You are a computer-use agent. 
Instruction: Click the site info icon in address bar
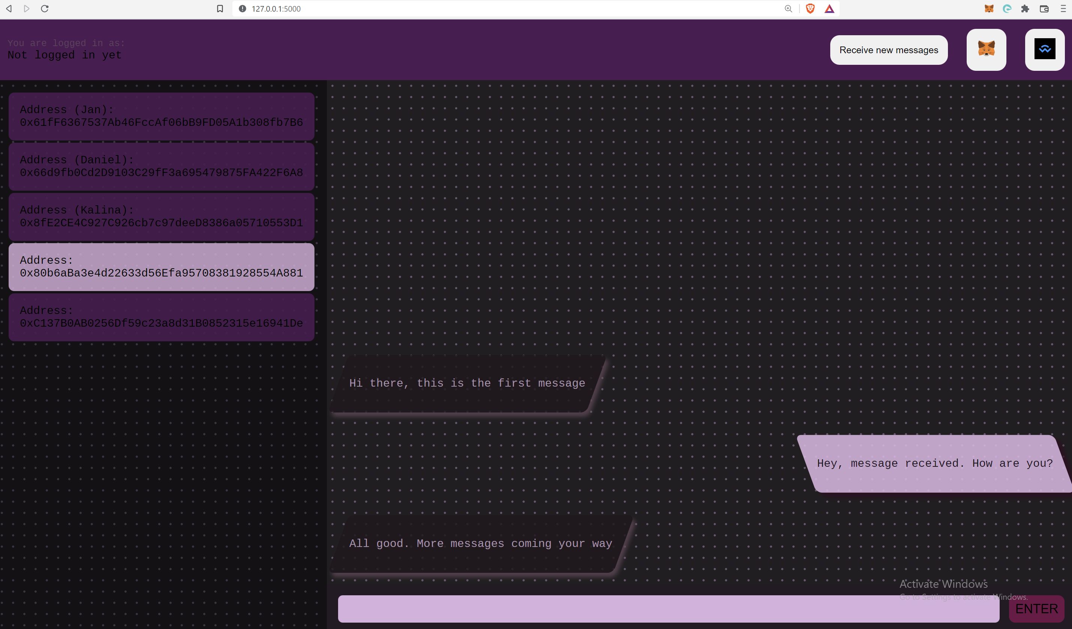point(242,9)
